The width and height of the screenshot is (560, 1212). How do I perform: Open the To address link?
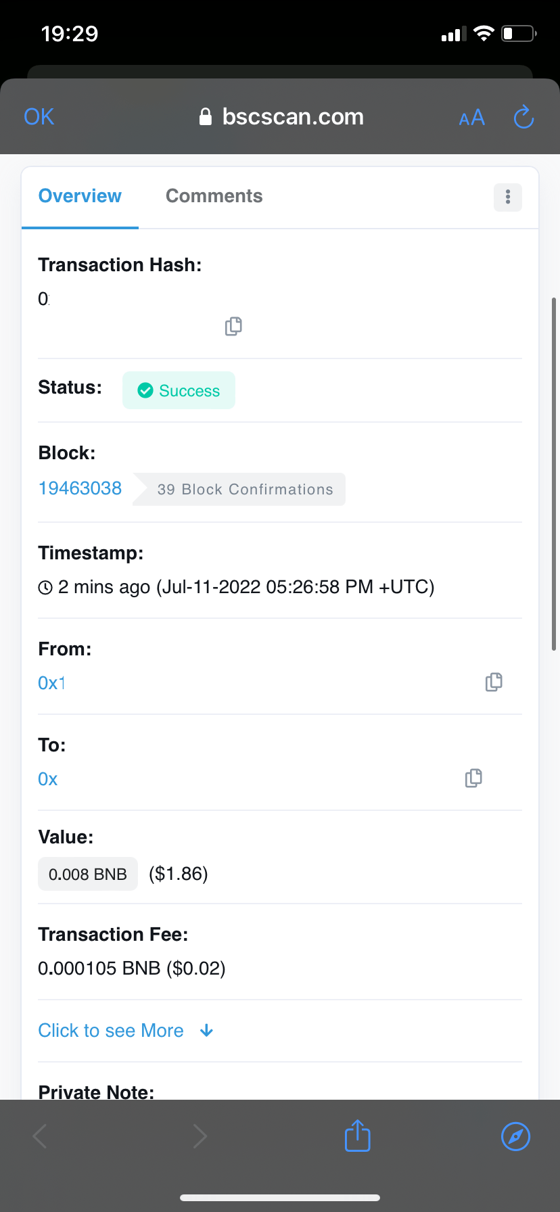[x=48, y=779]
